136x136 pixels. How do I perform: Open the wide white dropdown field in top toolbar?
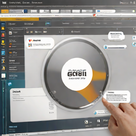[105, 11]
